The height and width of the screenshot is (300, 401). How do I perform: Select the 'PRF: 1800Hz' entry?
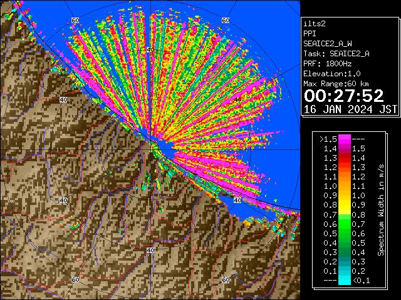(328, 64)
